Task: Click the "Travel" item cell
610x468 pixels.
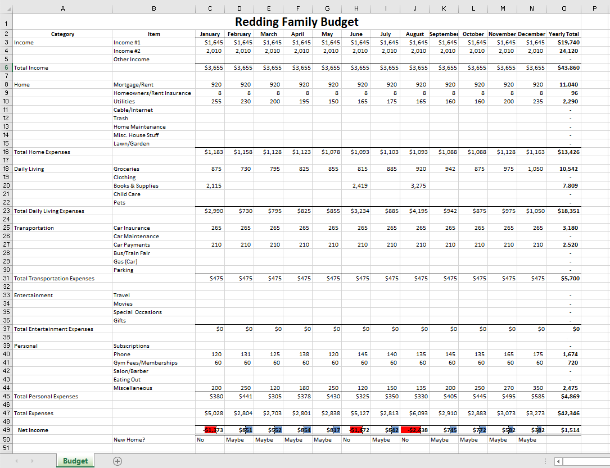Action: pyautogui.click(x=153, y=296)
